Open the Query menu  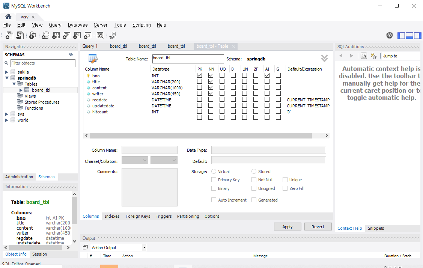pos(55,25)
